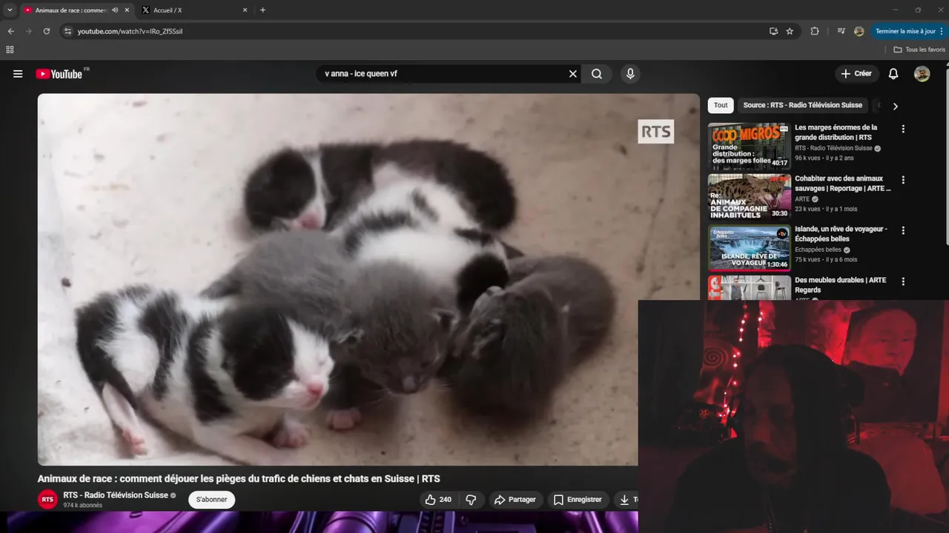949x533 pixels.
Task: Clear the search box with the X
Action: click(572, 74)
